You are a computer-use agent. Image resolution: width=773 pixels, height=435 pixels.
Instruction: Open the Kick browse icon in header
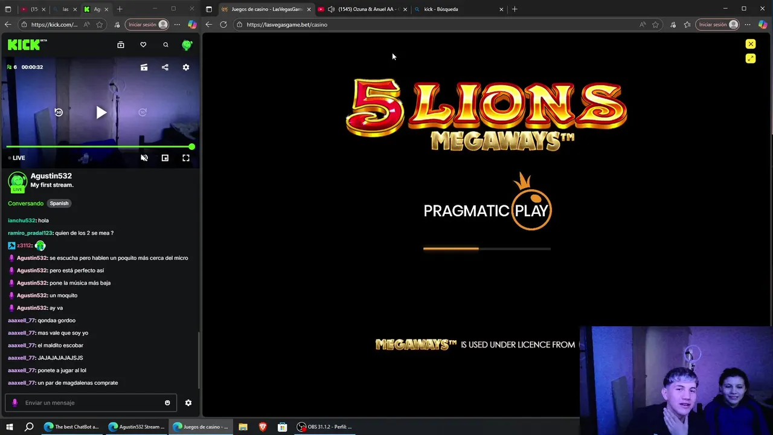tap(121, 45)
